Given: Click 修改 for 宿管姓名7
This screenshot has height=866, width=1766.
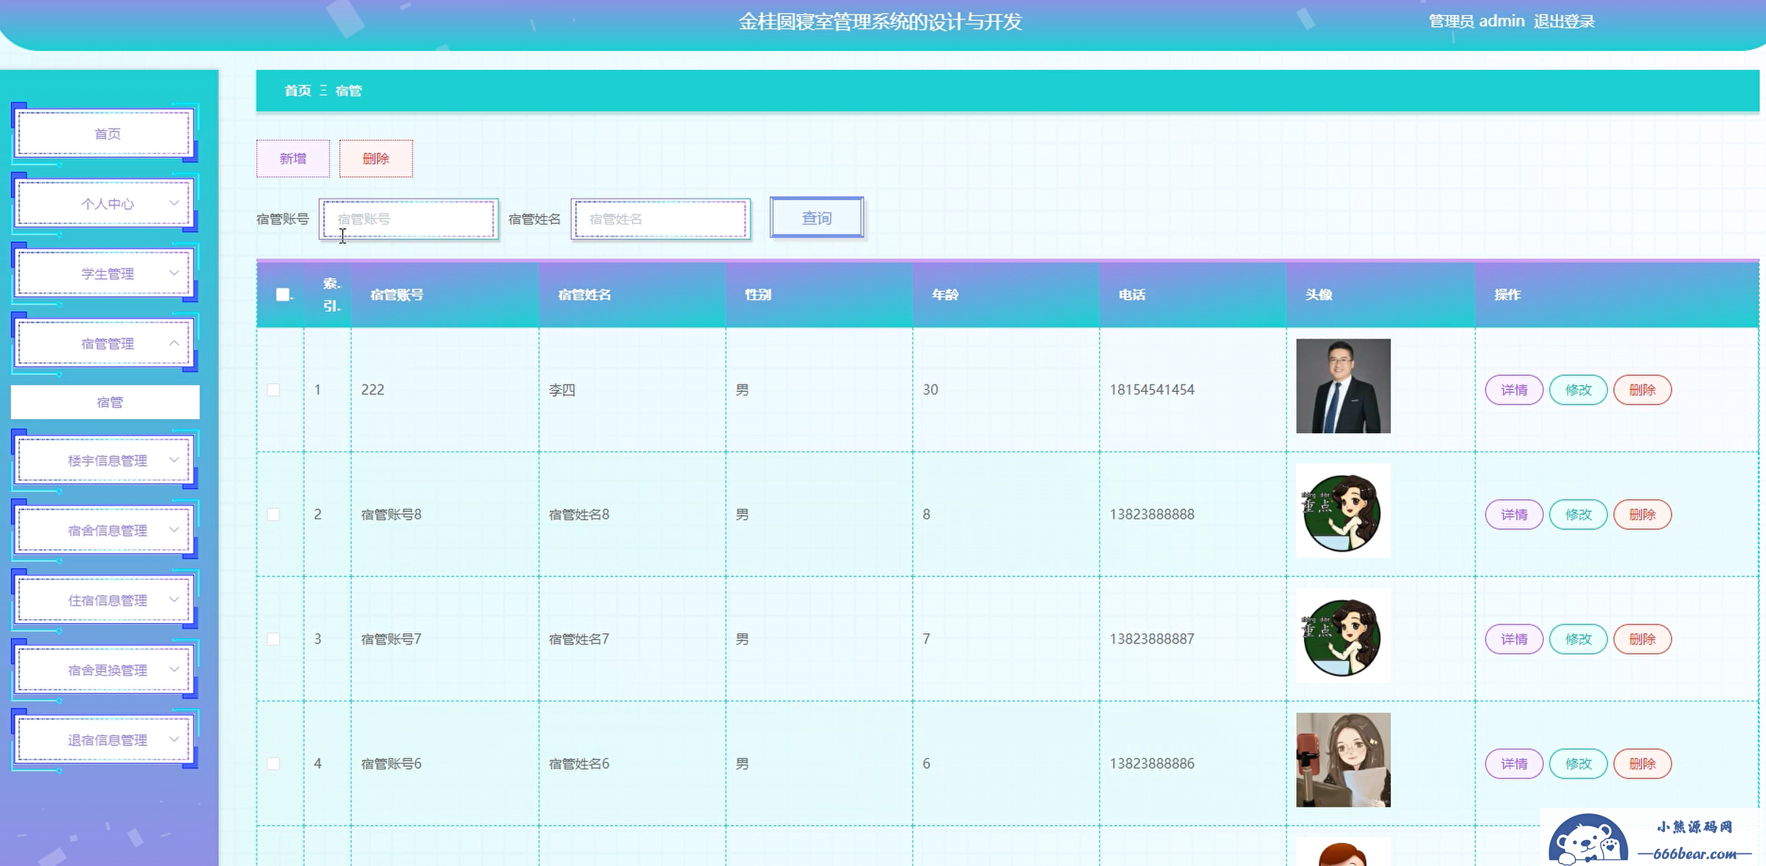Looking at the screenshot, I should pos(1578,640).
